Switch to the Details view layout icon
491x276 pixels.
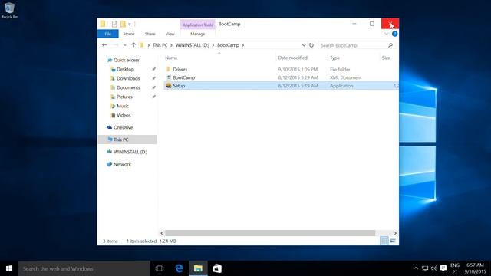pos(384,241)
